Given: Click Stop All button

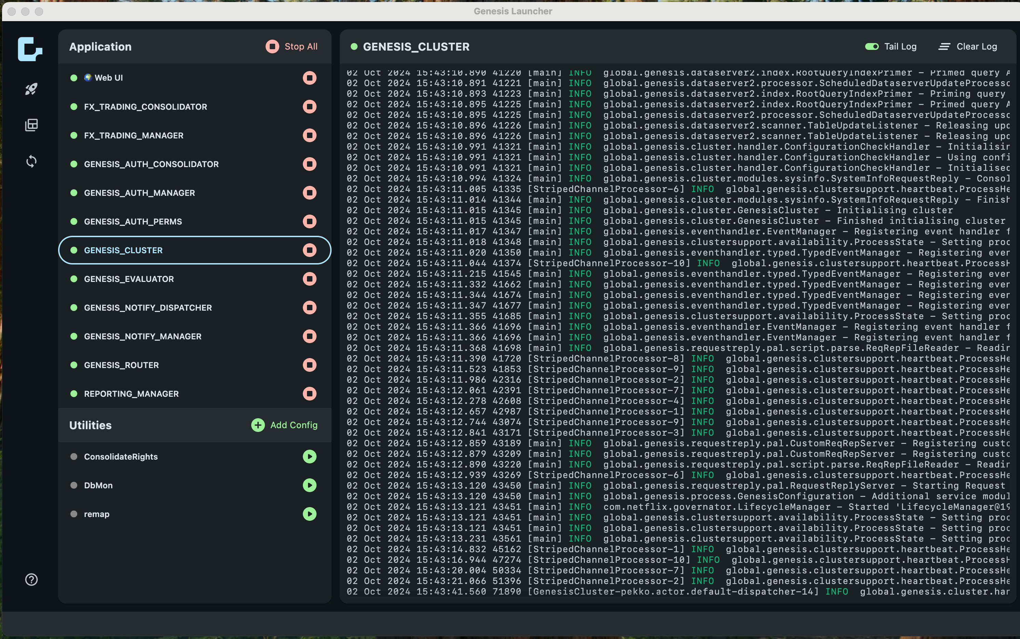Looking at the screenshot, I should (x=291, y=46).
